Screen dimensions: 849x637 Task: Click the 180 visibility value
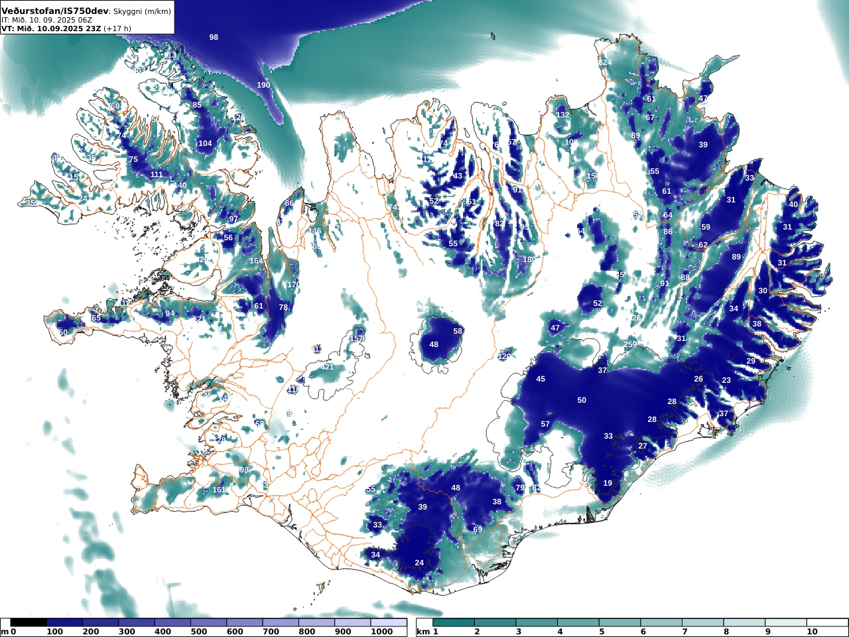[x=529, y=259]
